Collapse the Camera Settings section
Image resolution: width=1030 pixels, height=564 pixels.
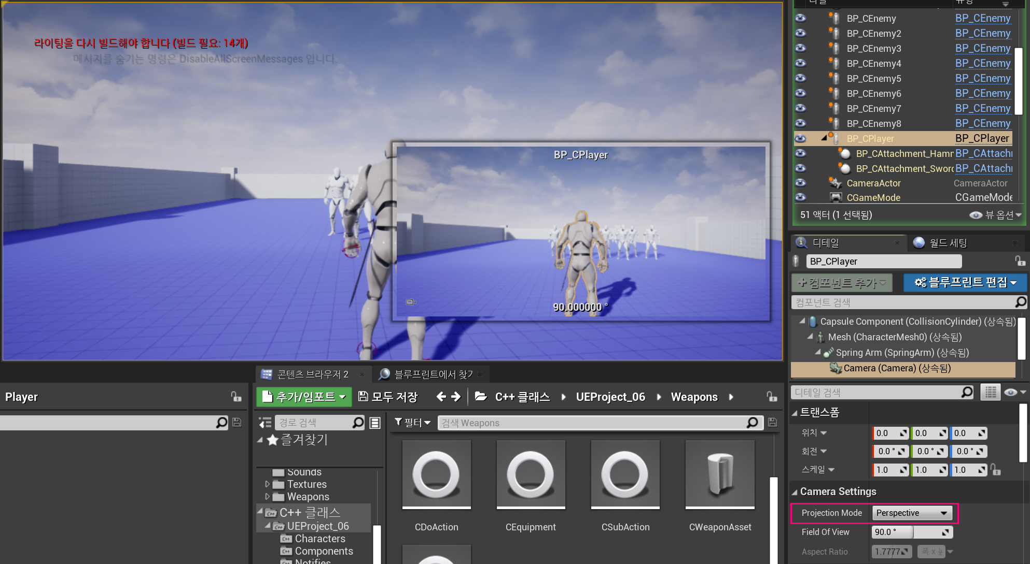point(795,491)
